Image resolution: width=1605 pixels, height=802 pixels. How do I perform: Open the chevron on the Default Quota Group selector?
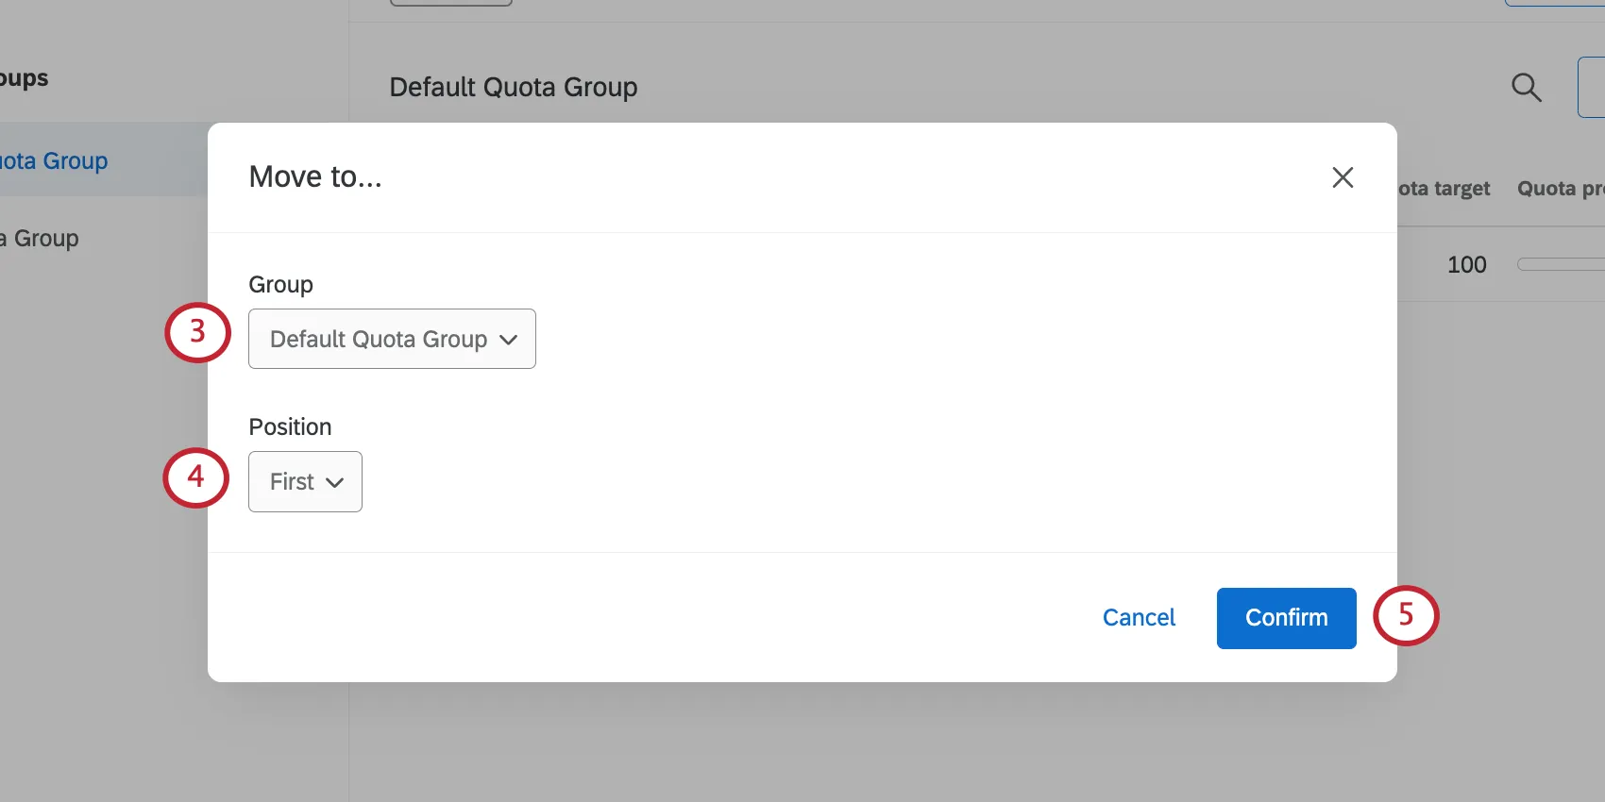tap(509, 340)
